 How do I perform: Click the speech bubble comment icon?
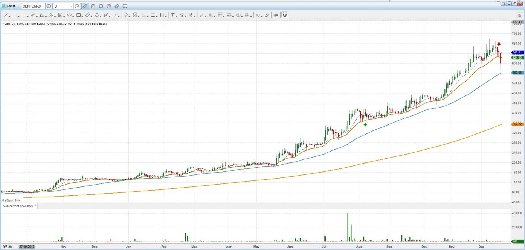(125, 6)
